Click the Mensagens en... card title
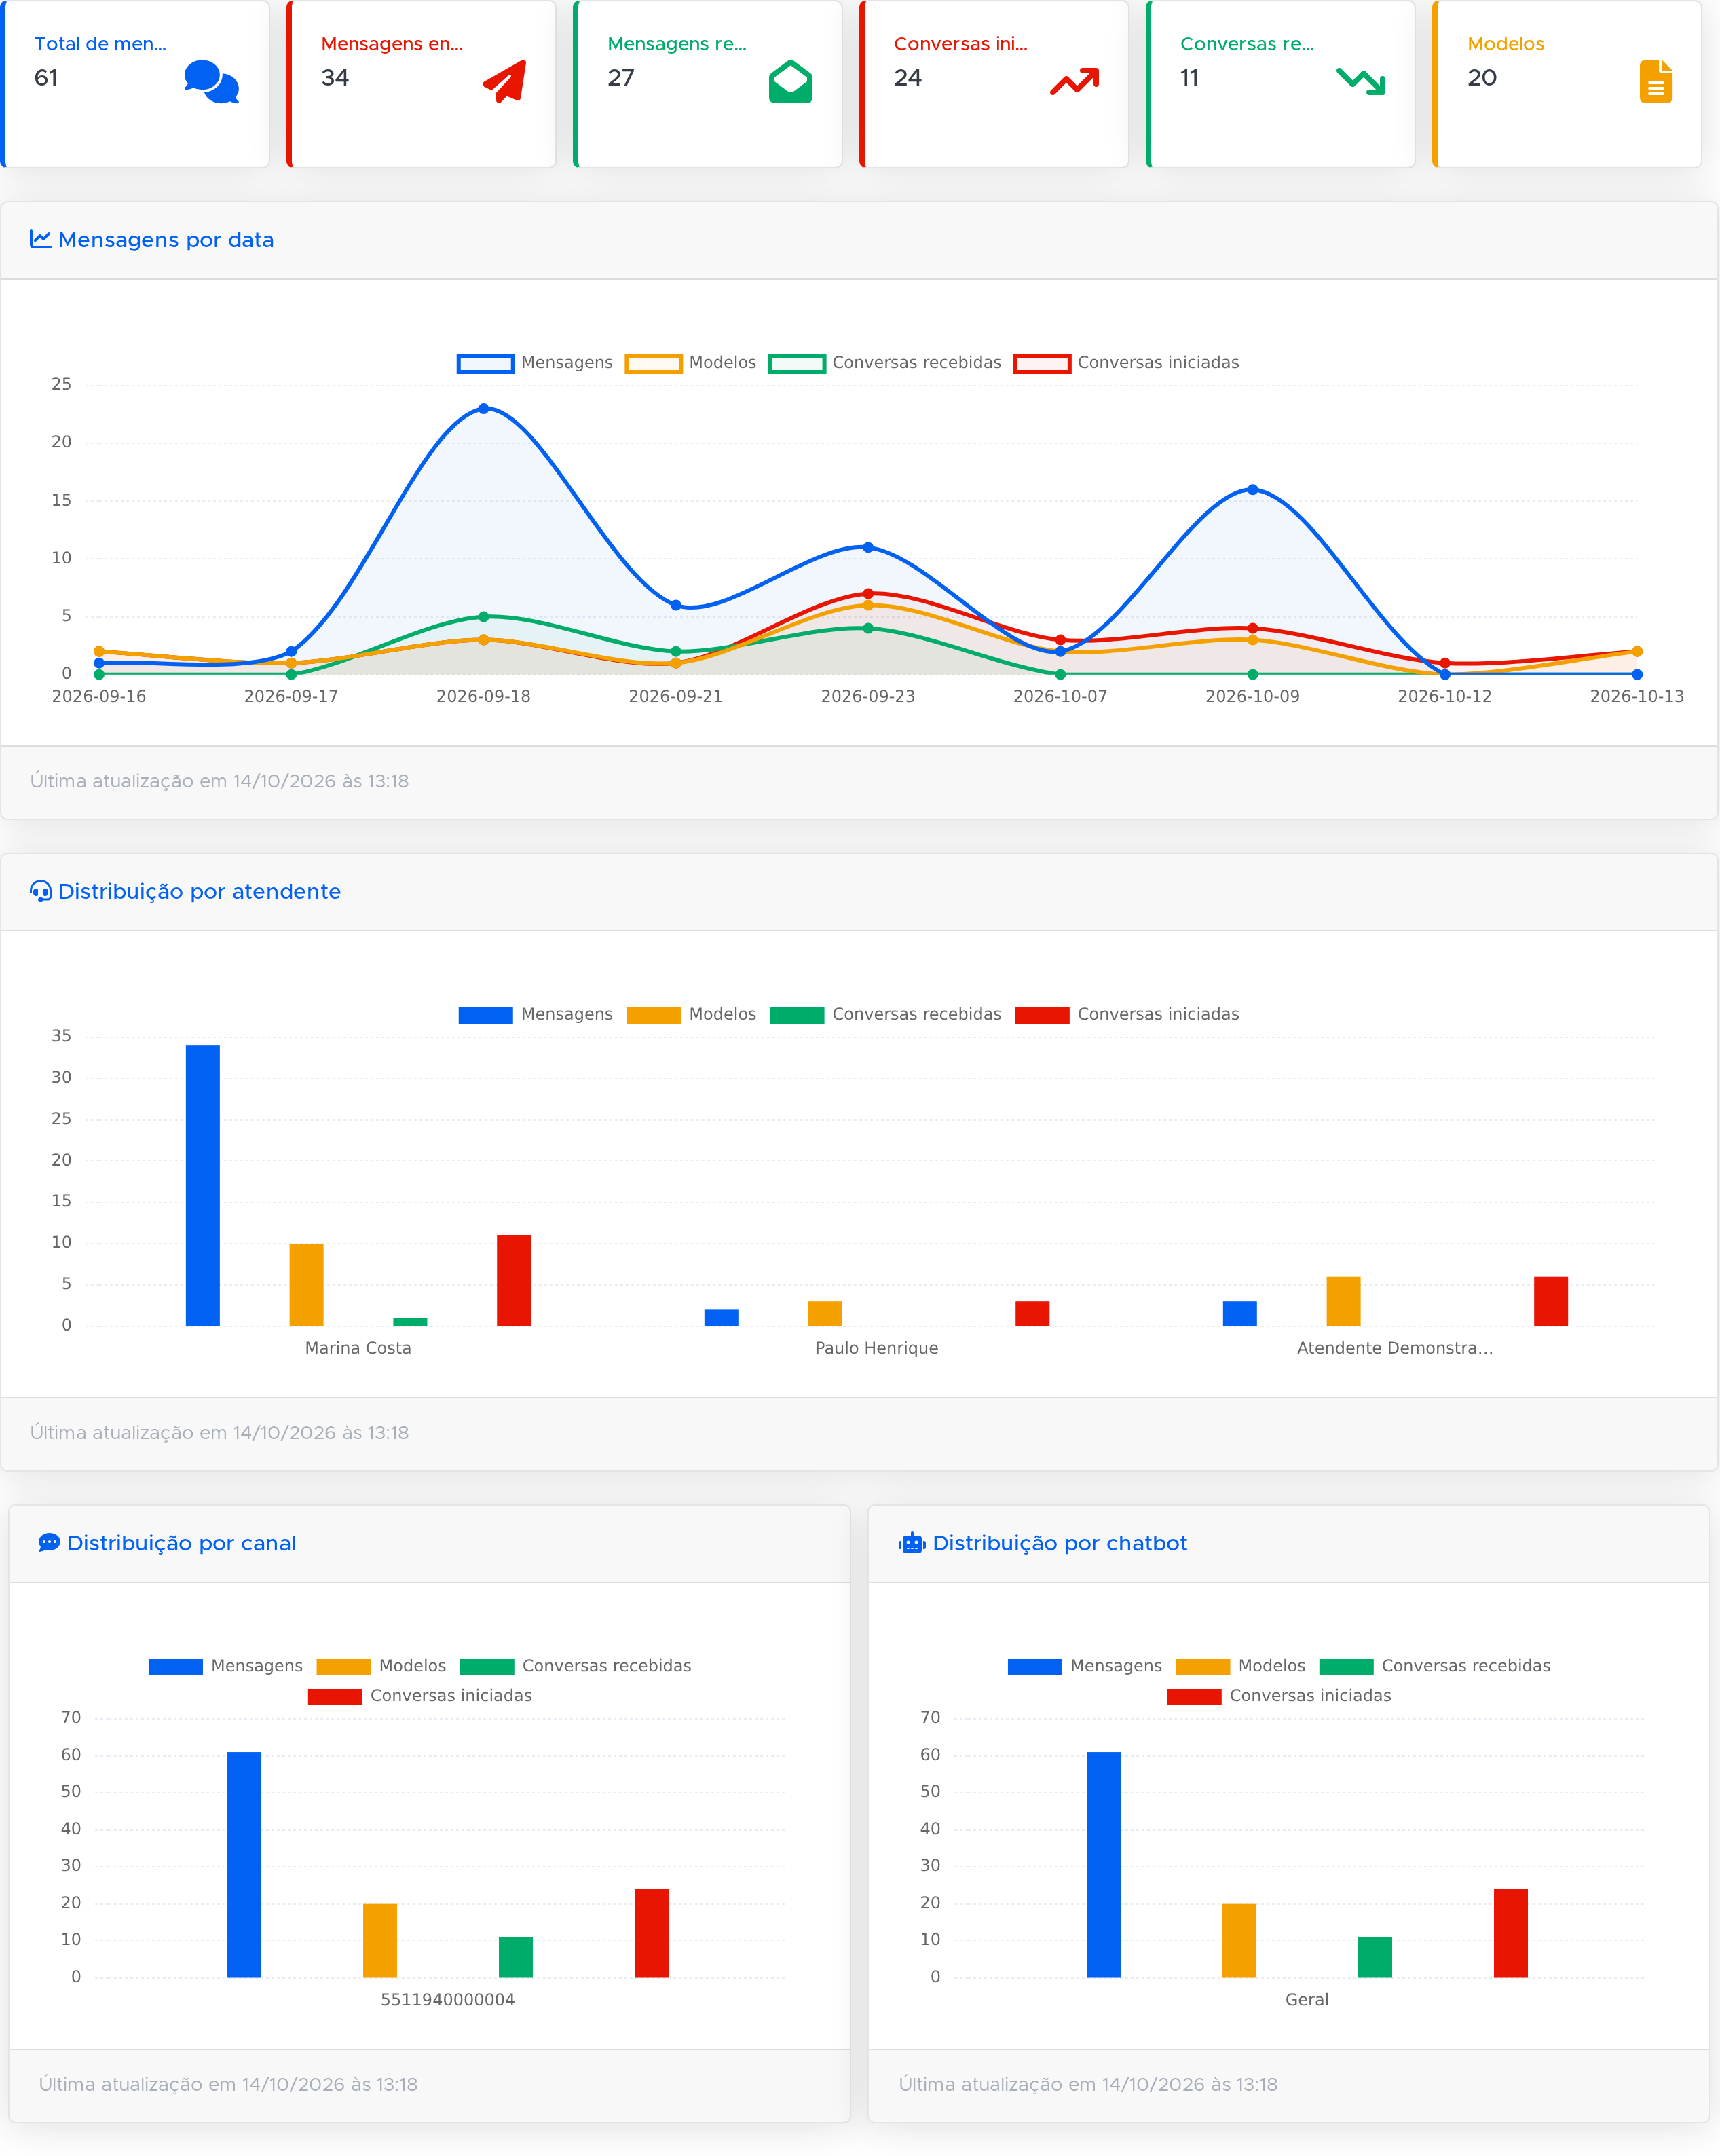Image resolution: width=1720 pixels, height=2156 pixels. pos(392,44)
